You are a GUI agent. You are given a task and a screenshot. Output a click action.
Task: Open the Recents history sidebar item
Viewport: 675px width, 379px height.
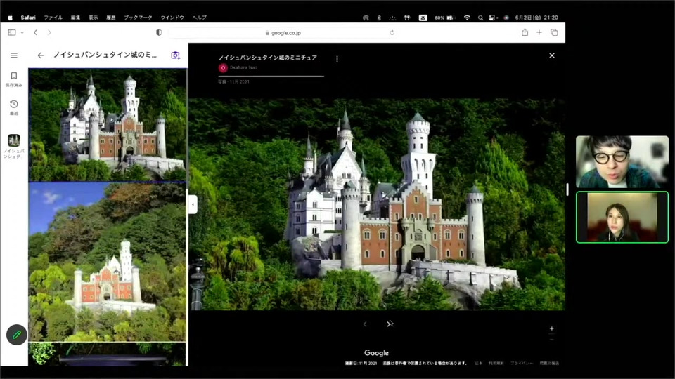pyautogui.click(x=13, y=107)
